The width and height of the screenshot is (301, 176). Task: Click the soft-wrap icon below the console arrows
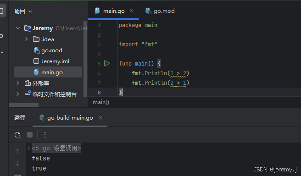point(17,174)
